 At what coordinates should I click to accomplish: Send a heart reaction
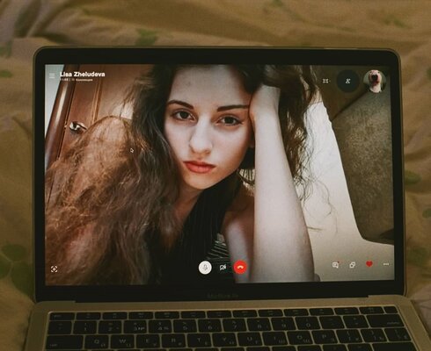[369, 264]
